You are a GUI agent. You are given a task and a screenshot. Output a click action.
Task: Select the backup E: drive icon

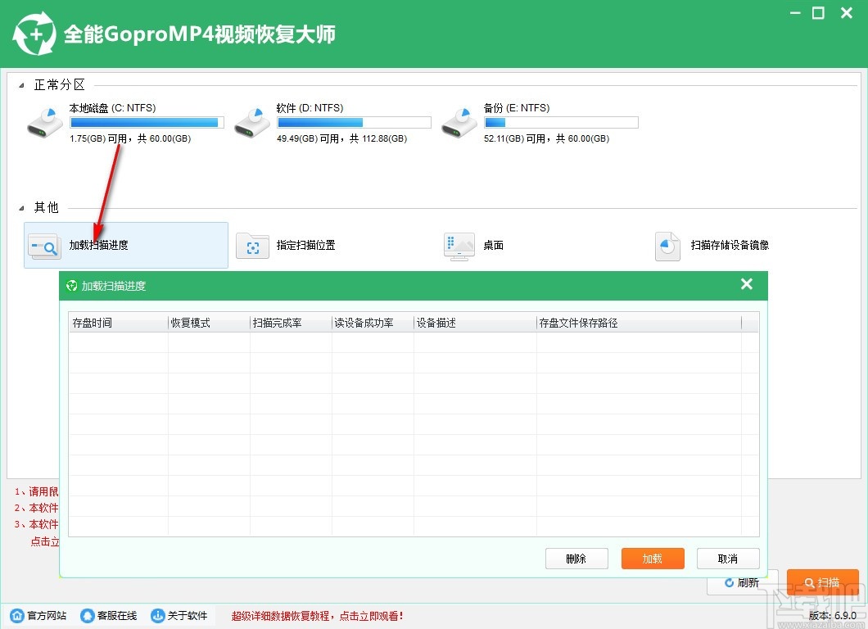coord(459,123)
